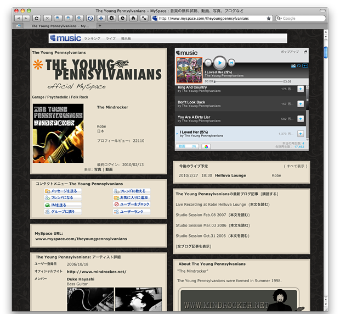Click the color wheel button in the player
The image size is (340, 314).
point(206,147)
